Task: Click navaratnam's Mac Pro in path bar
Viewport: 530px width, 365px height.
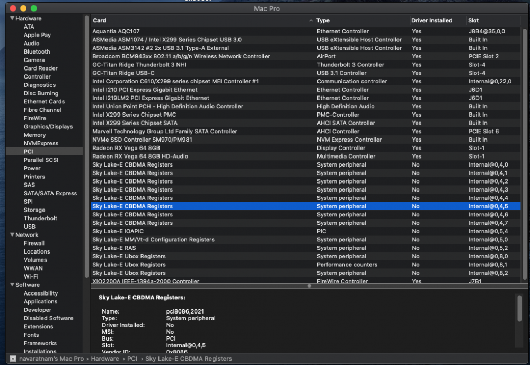Action: 51,359
